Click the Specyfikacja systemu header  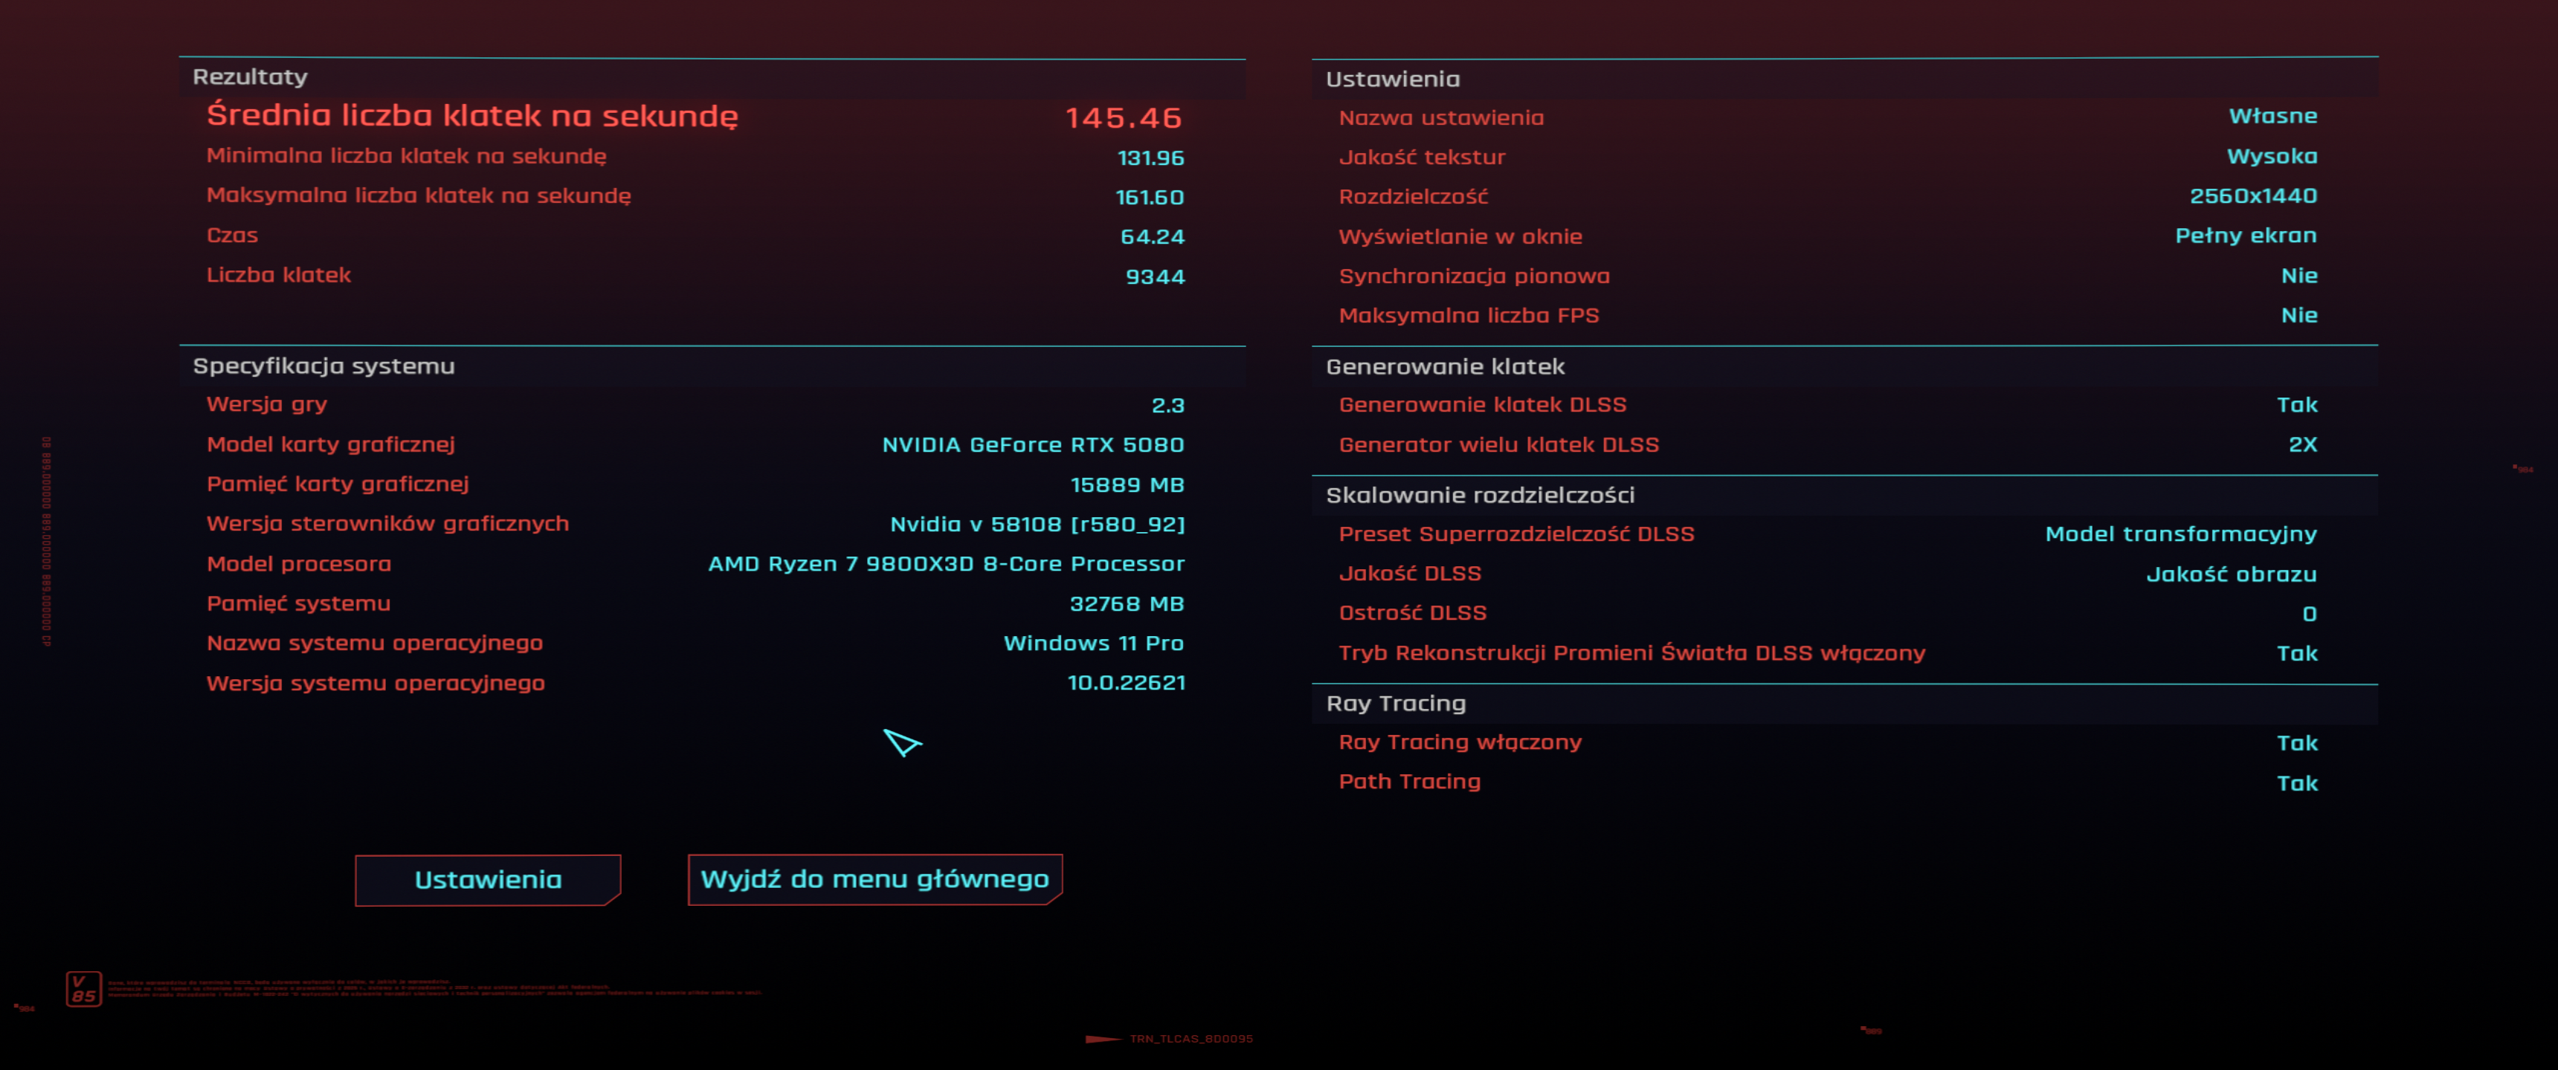(x=323, y=366)
